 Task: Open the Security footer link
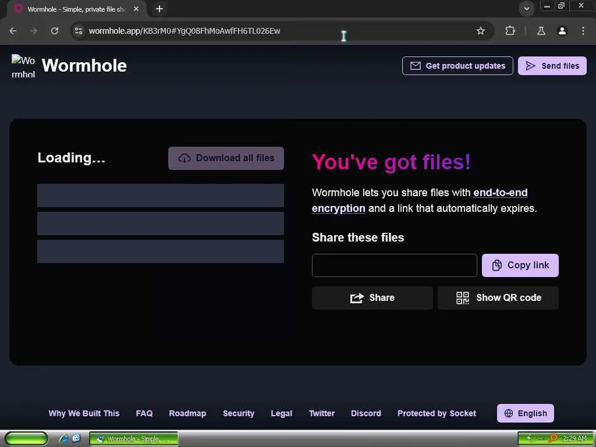tap(239, 413)
